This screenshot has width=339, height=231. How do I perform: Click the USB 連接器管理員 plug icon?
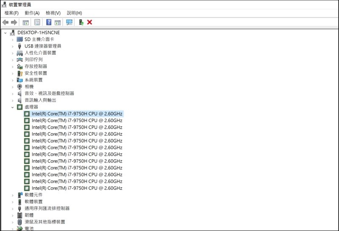click(x=19, y=46)
